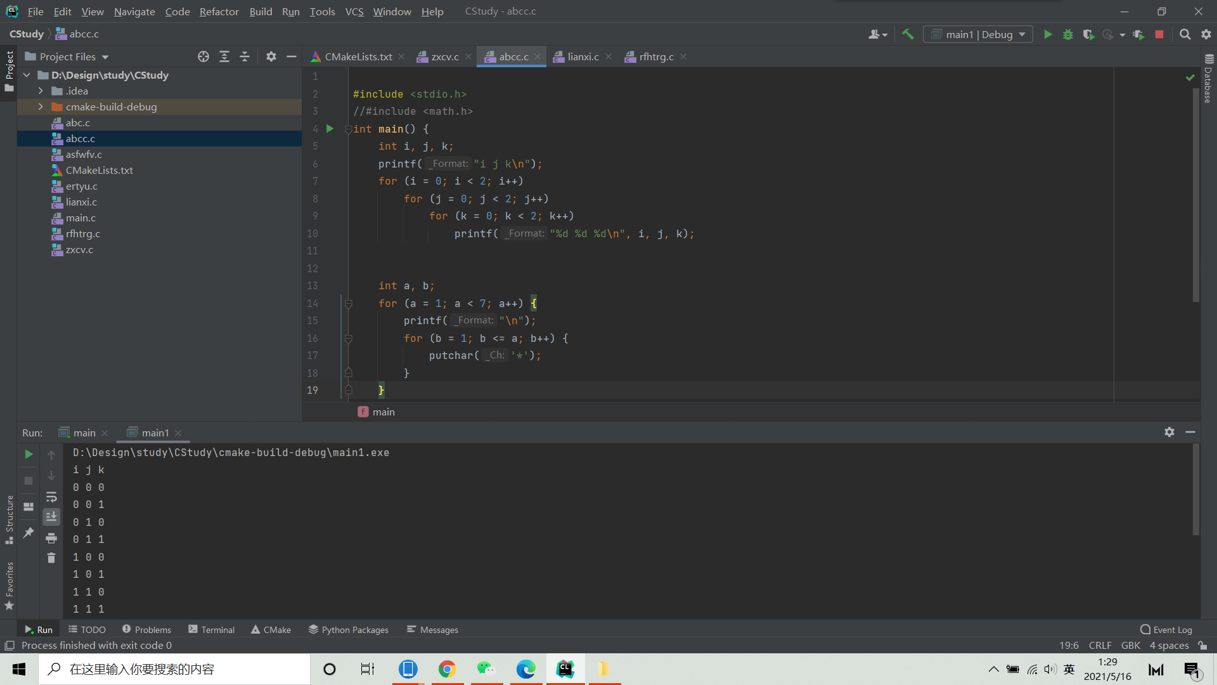1217x685 pixels.
Task: Click the Settings gear icon in Run panel
Action: tap(1169, 431)
